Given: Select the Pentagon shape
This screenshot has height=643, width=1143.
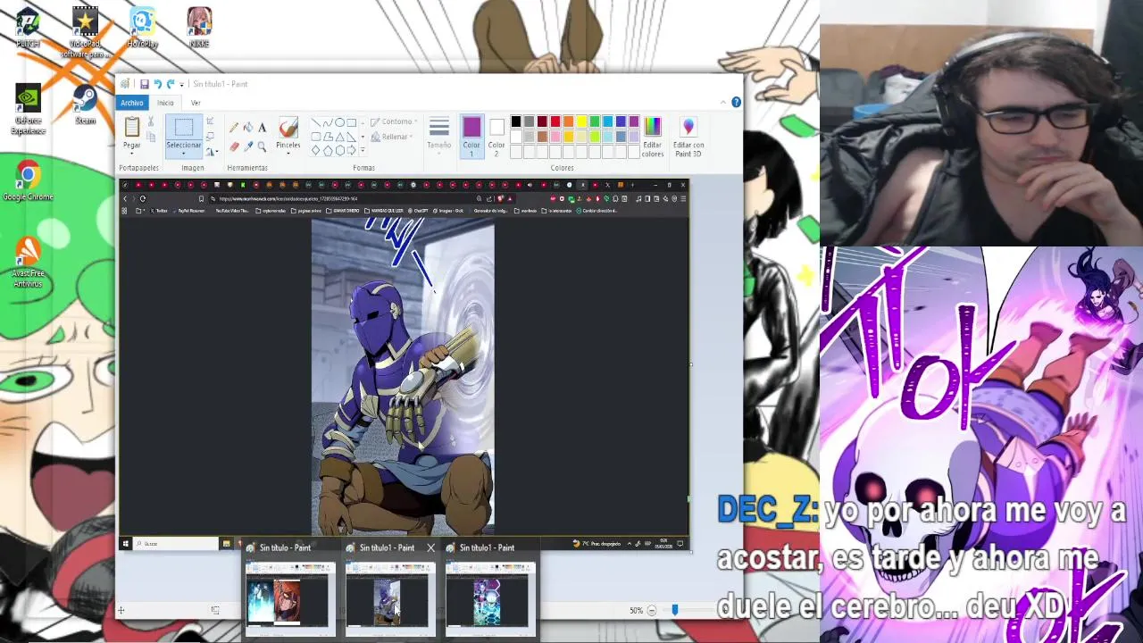Looking at the screenshot, I should click(328, 150).
